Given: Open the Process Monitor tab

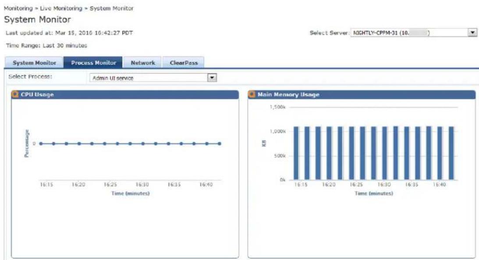Looking at the screenshot, I should coord(93,63).
